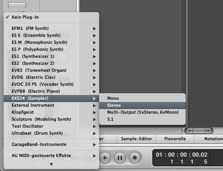Switch to the Pianorolle tab
Screen dimensions: 223x171
175,139
